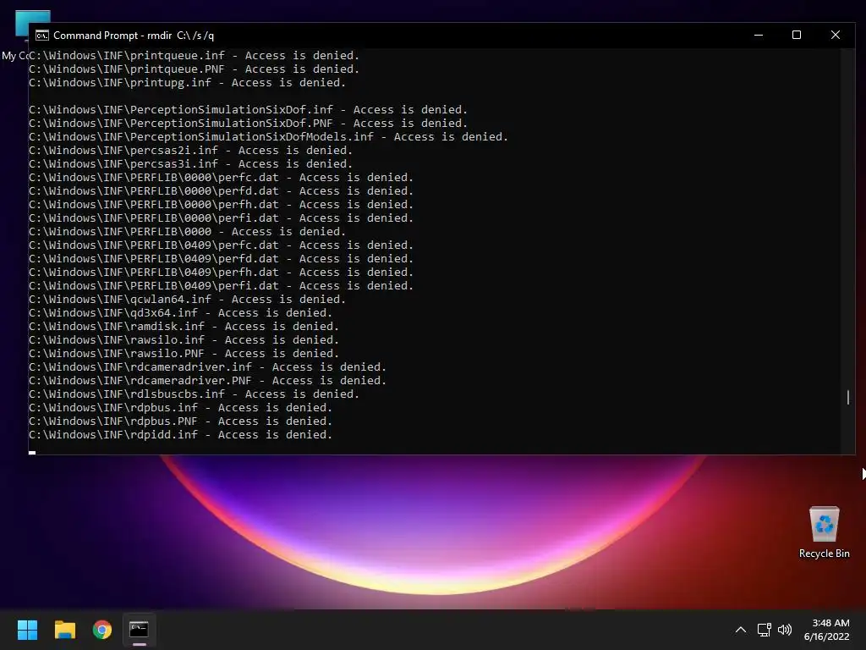Image resolution: width=866 pixels, height=650 pixels.
Task: Click the PERFLIB\0409\perfi.dat line
Action: pyautogui.click(x=221, y=286)
